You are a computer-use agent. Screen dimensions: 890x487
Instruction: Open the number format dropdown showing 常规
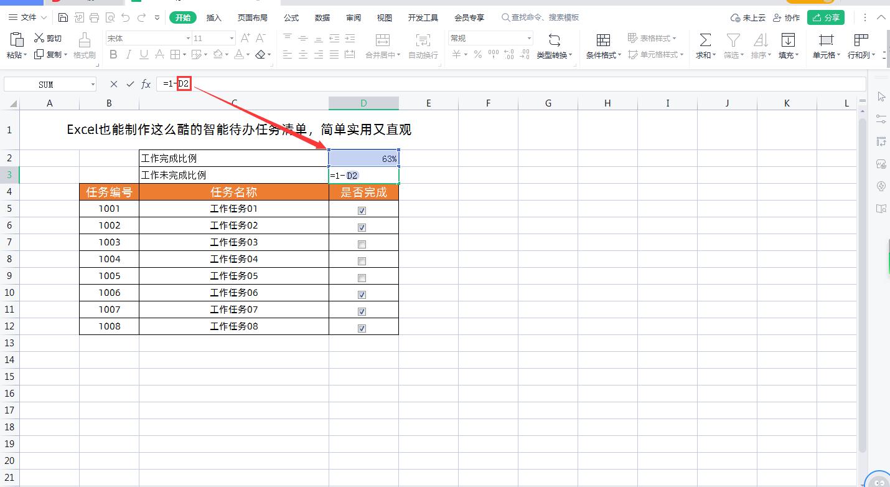(x=530, y=38)
